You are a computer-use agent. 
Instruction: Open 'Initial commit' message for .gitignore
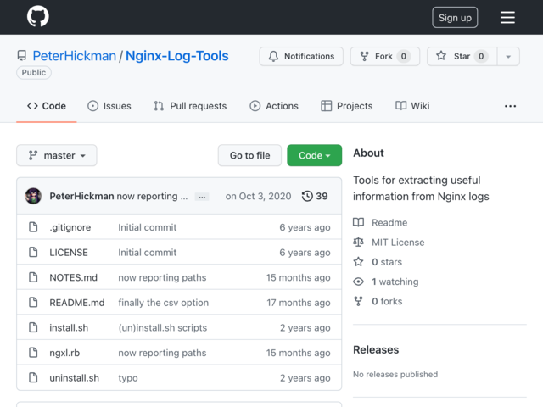pyautogui.click(x=148, y=227)
